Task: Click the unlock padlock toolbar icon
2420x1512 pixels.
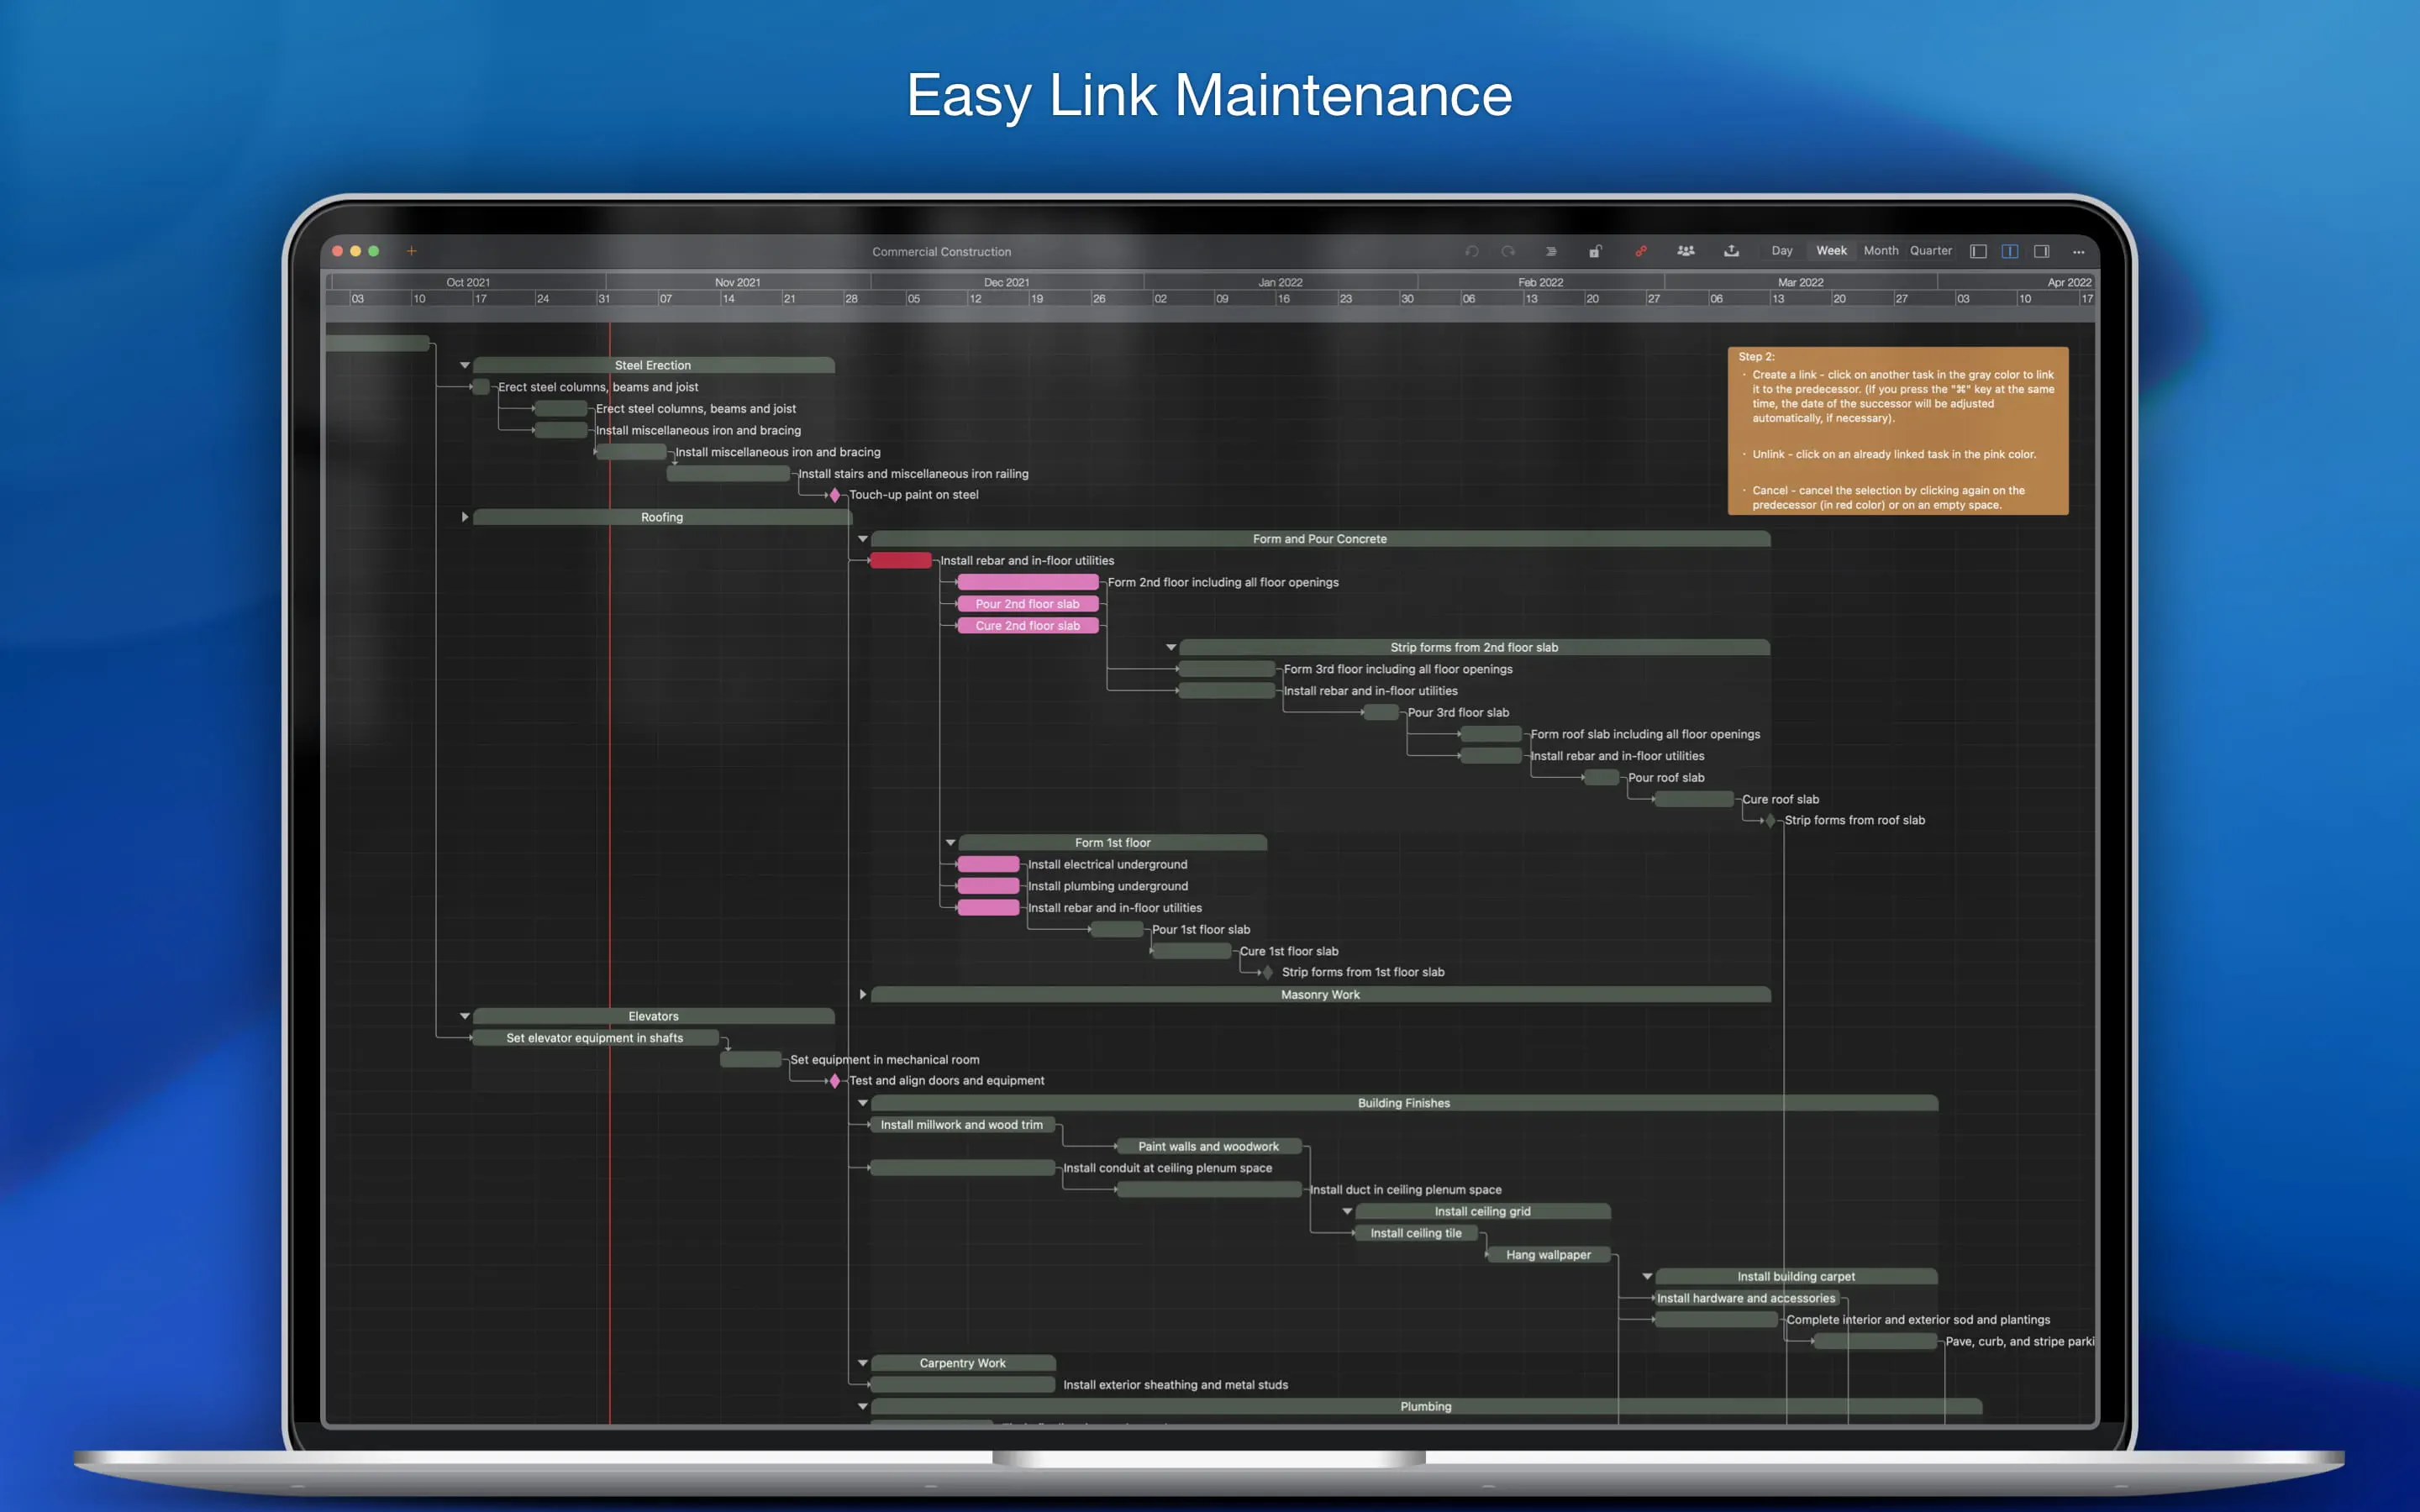Action: point(1595,251)
